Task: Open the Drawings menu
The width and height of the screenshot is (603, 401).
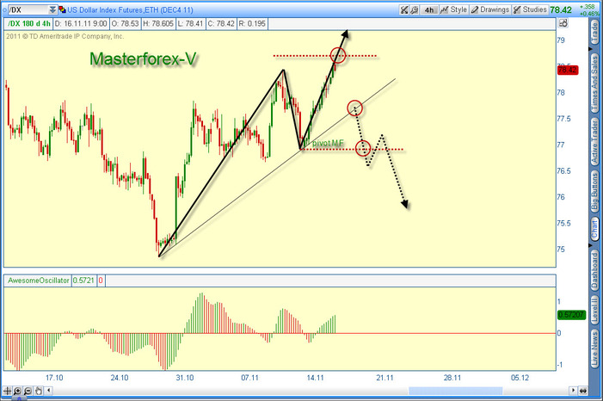Action: click(489, 9)
